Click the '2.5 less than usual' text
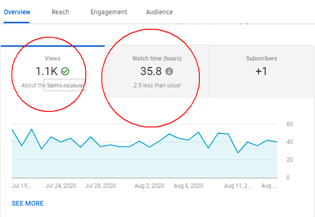This screenshot has width=315, height=217. coord(157,85)
